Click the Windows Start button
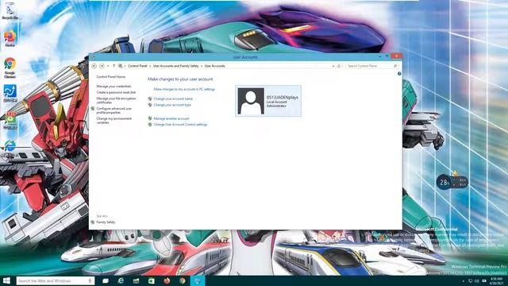Image resolution: width=508 pixels, height=286 pixels. [x=6, y=280]
